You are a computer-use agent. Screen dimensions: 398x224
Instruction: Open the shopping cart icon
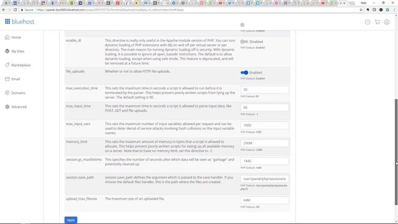[377, 22]
